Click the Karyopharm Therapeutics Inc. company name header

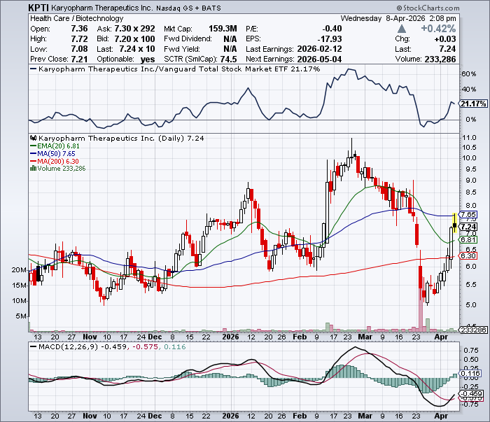tap(102, 8)
